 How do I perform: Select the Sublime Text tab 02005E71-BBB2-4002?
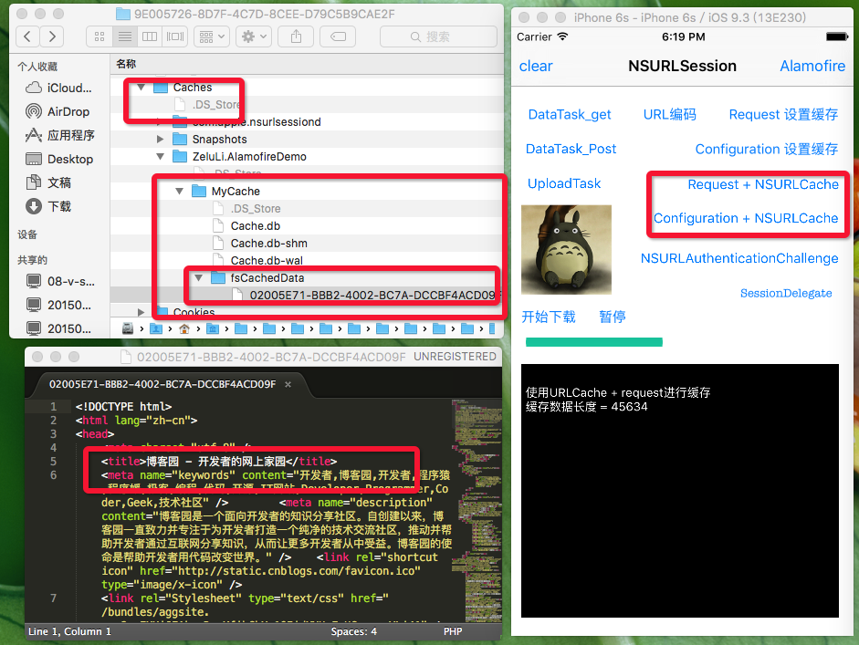point(162,384)
